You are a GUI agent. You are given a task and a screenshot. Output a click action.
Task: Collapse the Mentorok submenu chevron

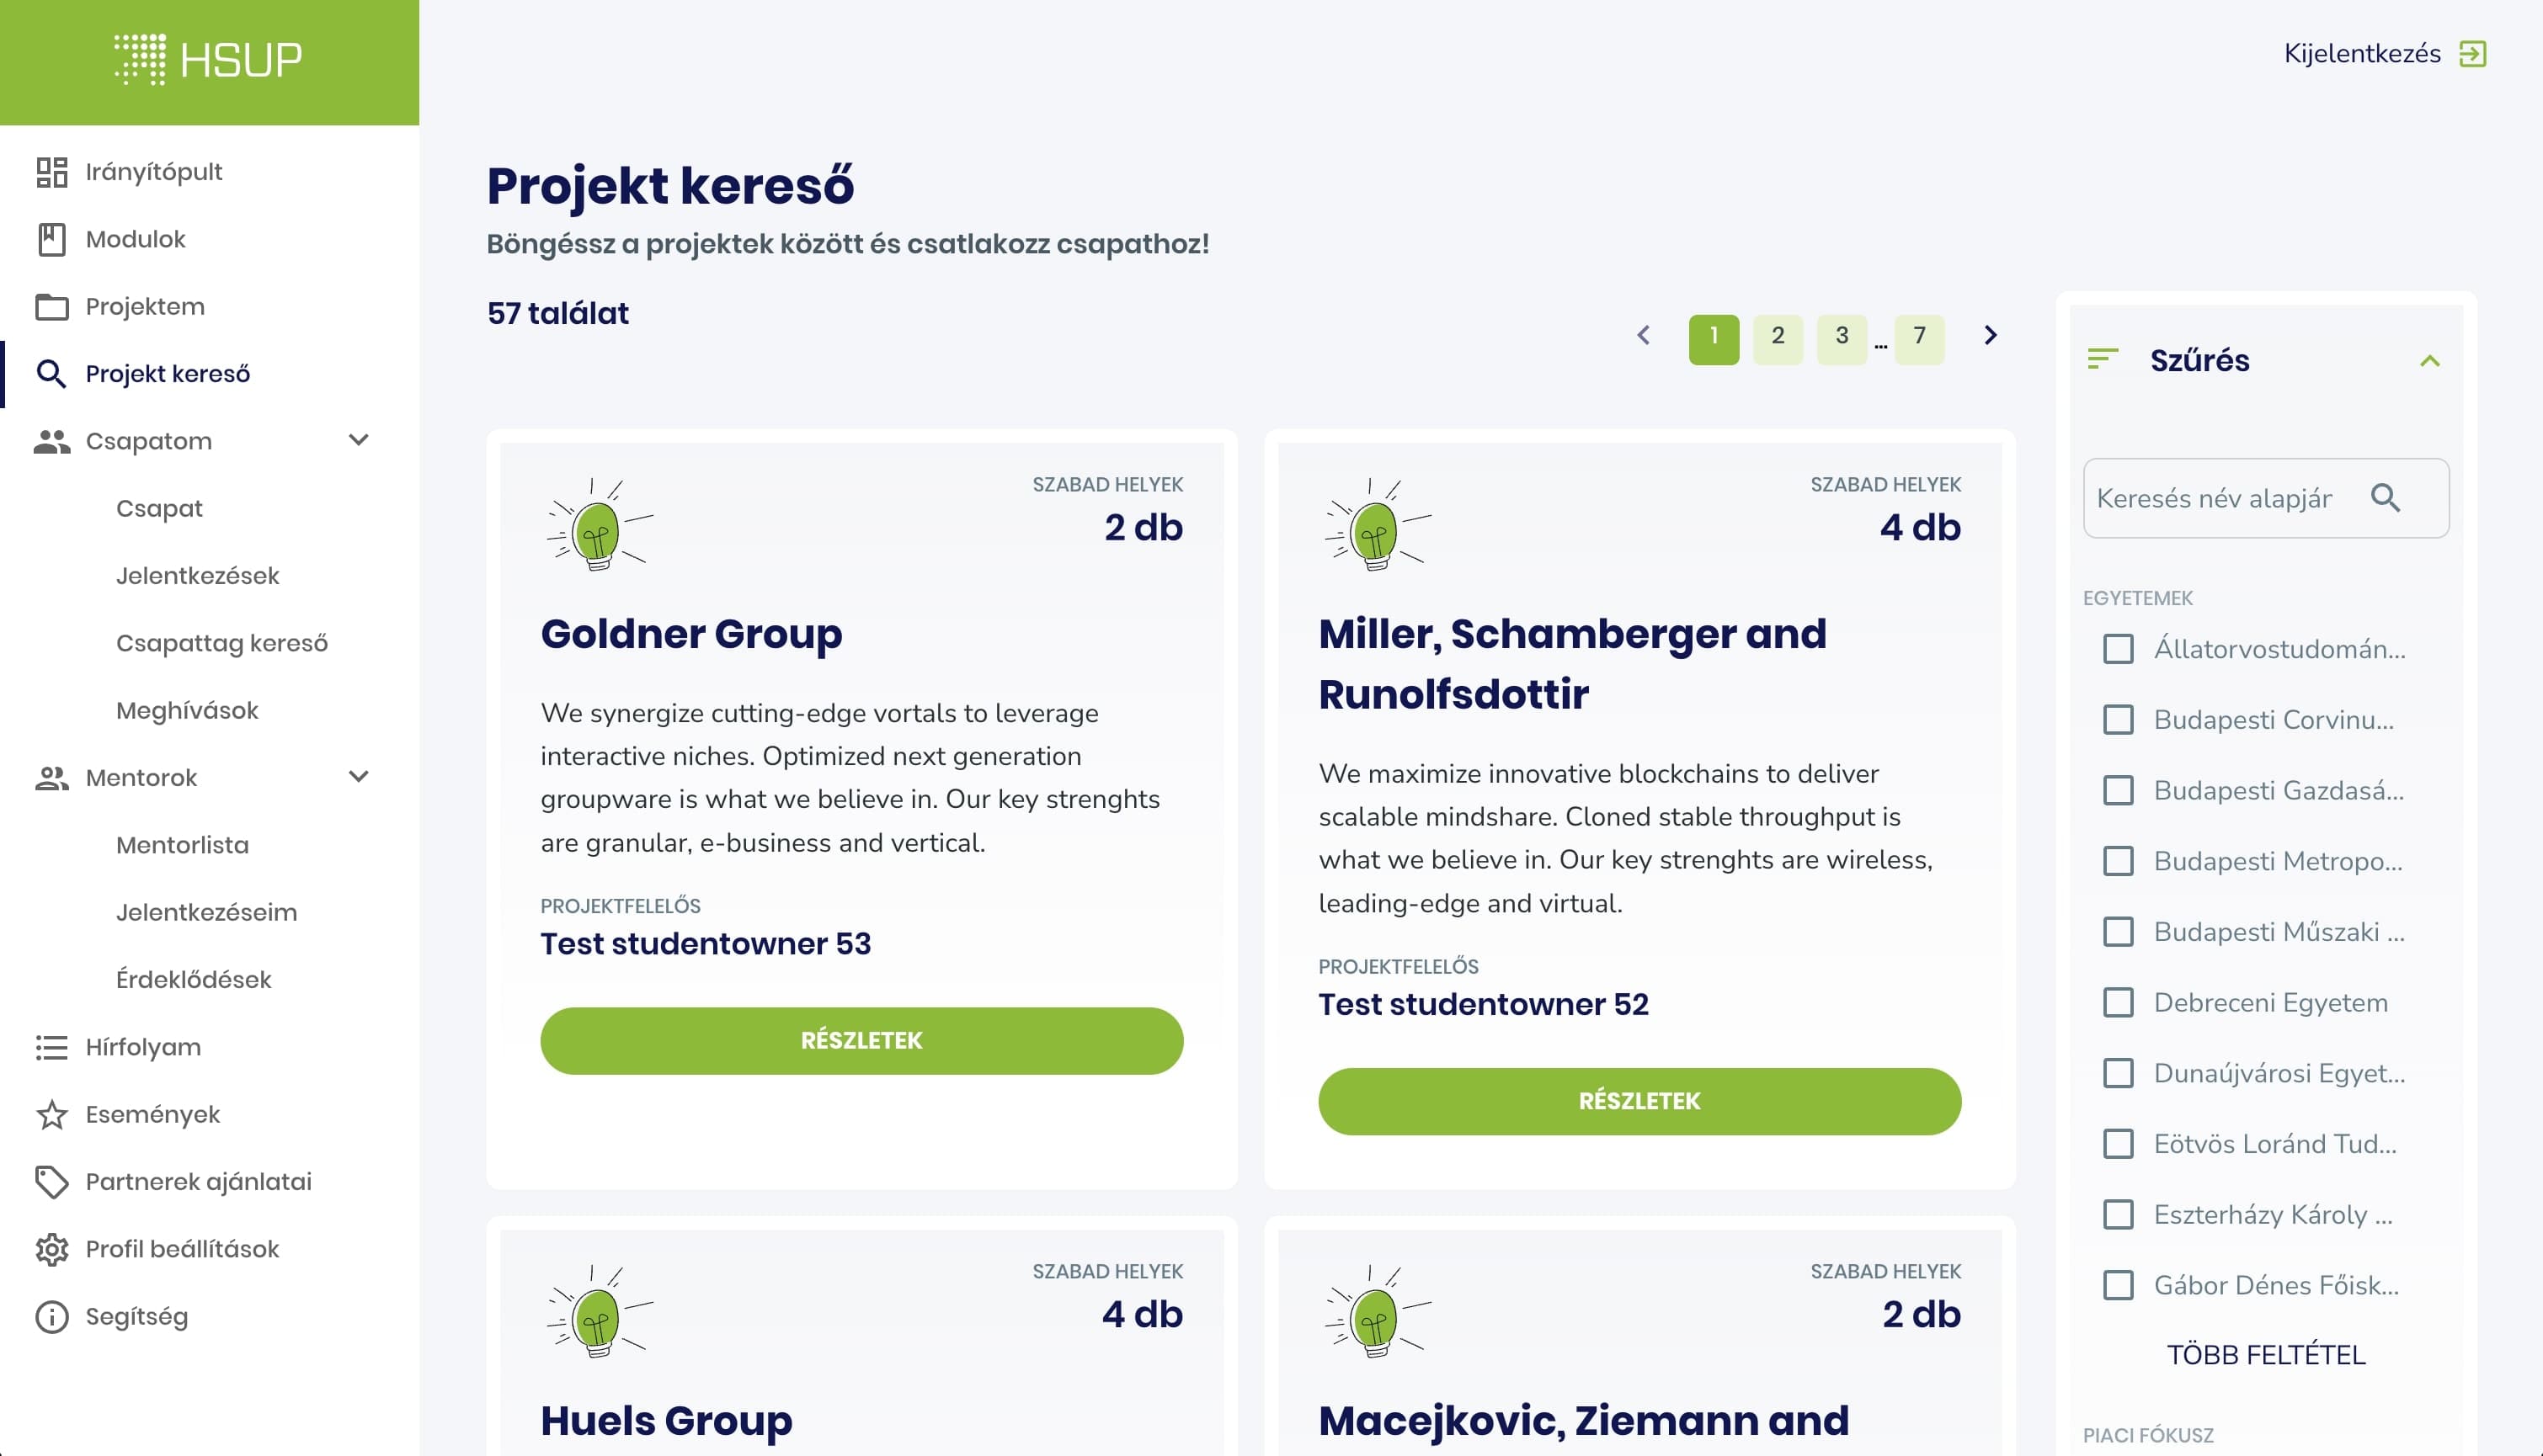pyautogui.click(x=358, y=777)
